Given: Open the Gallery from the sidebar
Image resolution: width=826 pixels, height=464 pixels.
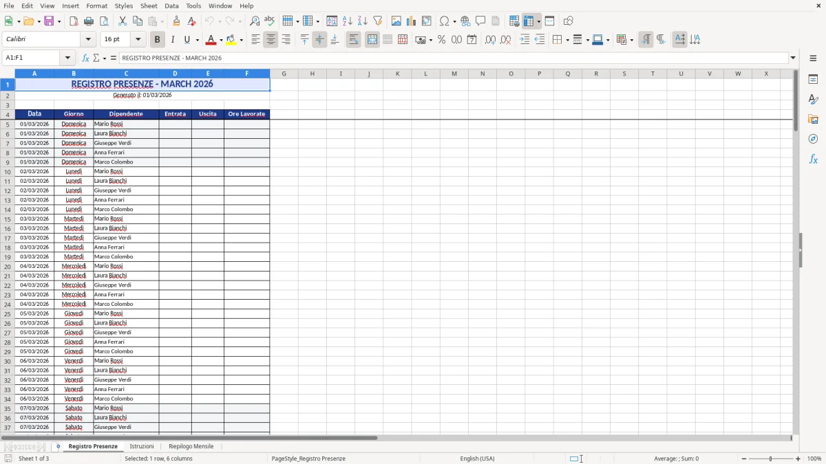Looking at the screenshot, I should (x=813, y=118).
